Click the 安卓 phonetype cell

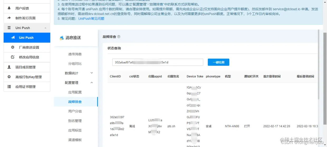coord(209,126)
